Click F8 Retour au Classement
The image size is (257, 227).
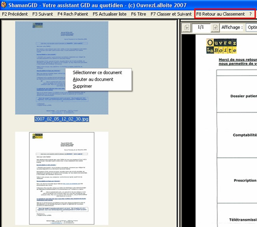(220, 14)
